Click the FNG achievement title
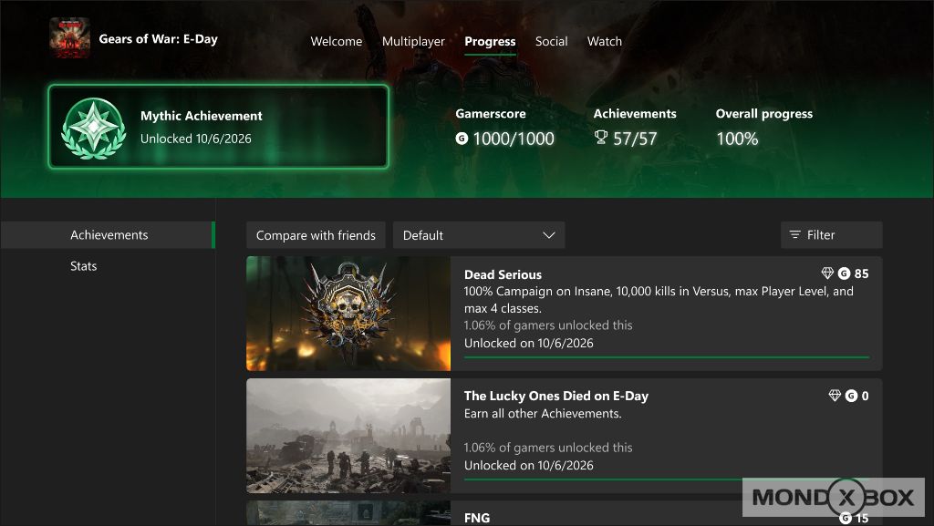The height and width of the screenshot is (526, 934). click(476, 518)
